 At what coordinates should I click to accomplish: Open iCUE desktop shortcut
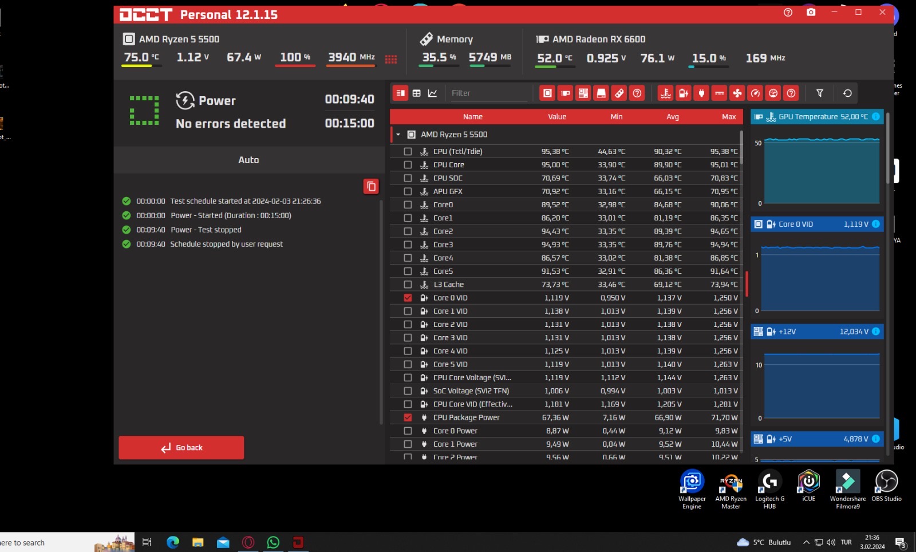click(x=808, y=487)
